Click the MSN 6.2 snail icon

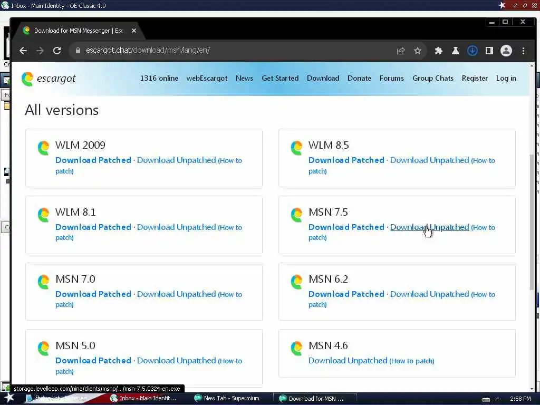296,282
